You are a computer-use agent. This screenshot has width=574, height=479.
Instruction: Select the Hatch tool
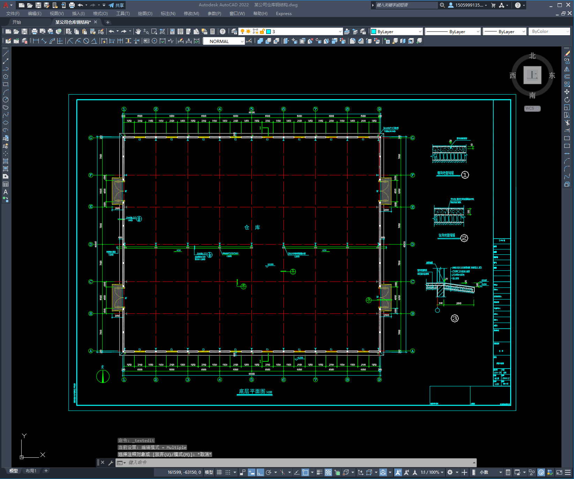[x=6, y=161]
